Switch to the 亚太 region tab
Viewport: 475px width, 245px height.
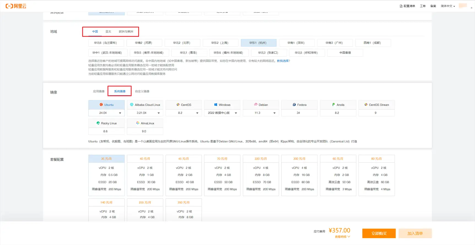coord(108,32)
